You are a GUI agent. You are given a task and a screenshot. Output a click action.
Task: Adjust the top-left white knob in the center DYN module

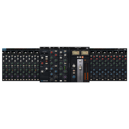(x=61, y=52)
